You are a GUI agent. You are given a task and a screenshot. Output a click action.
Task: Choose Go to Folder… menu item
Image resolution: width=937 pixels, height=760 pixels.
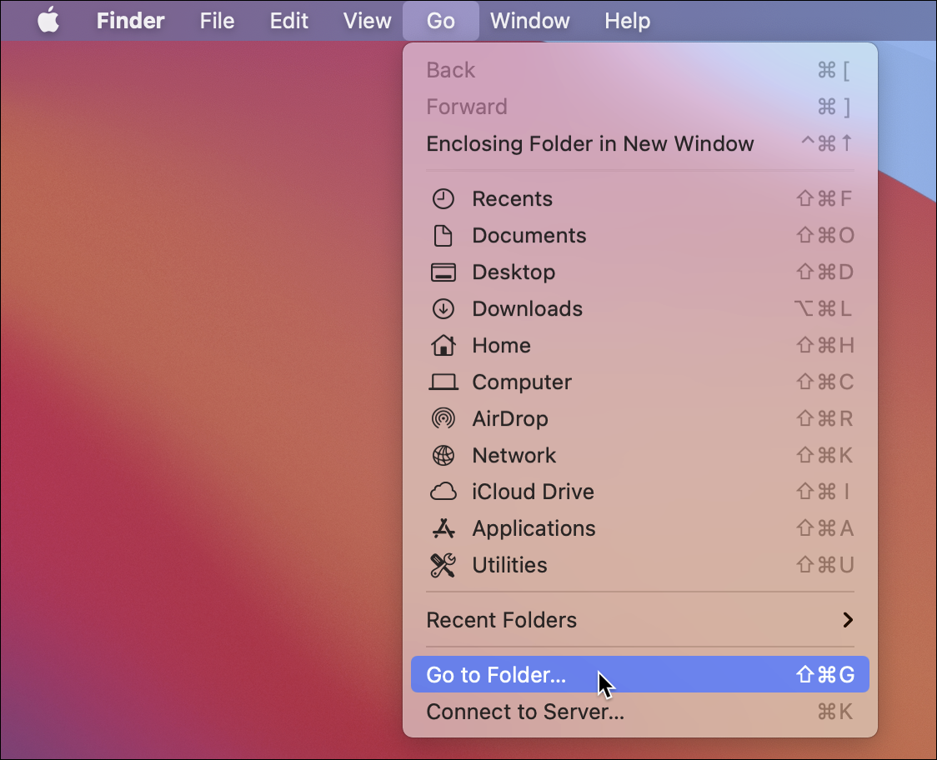tap(496, 675)
